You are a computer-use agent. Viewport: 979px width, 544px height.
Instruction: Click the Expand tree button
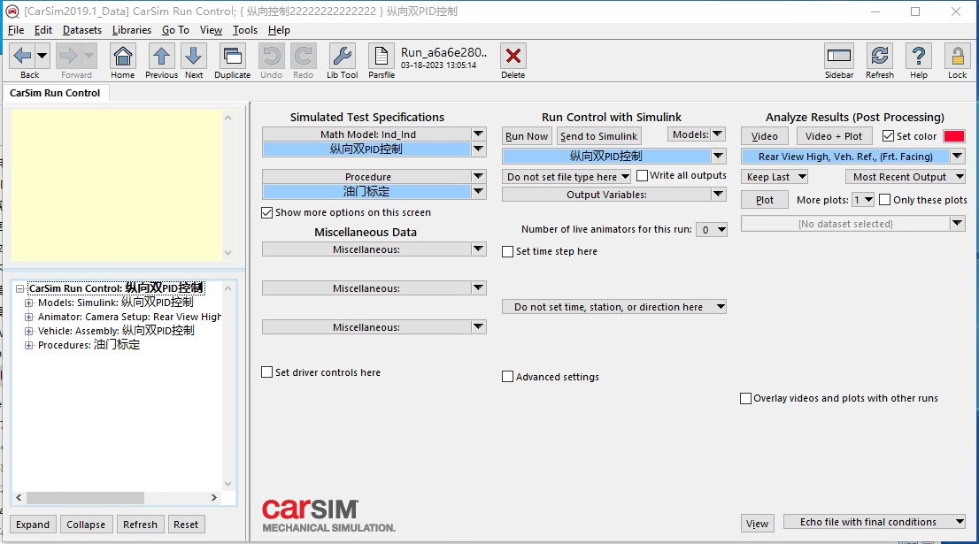[33, 525]
